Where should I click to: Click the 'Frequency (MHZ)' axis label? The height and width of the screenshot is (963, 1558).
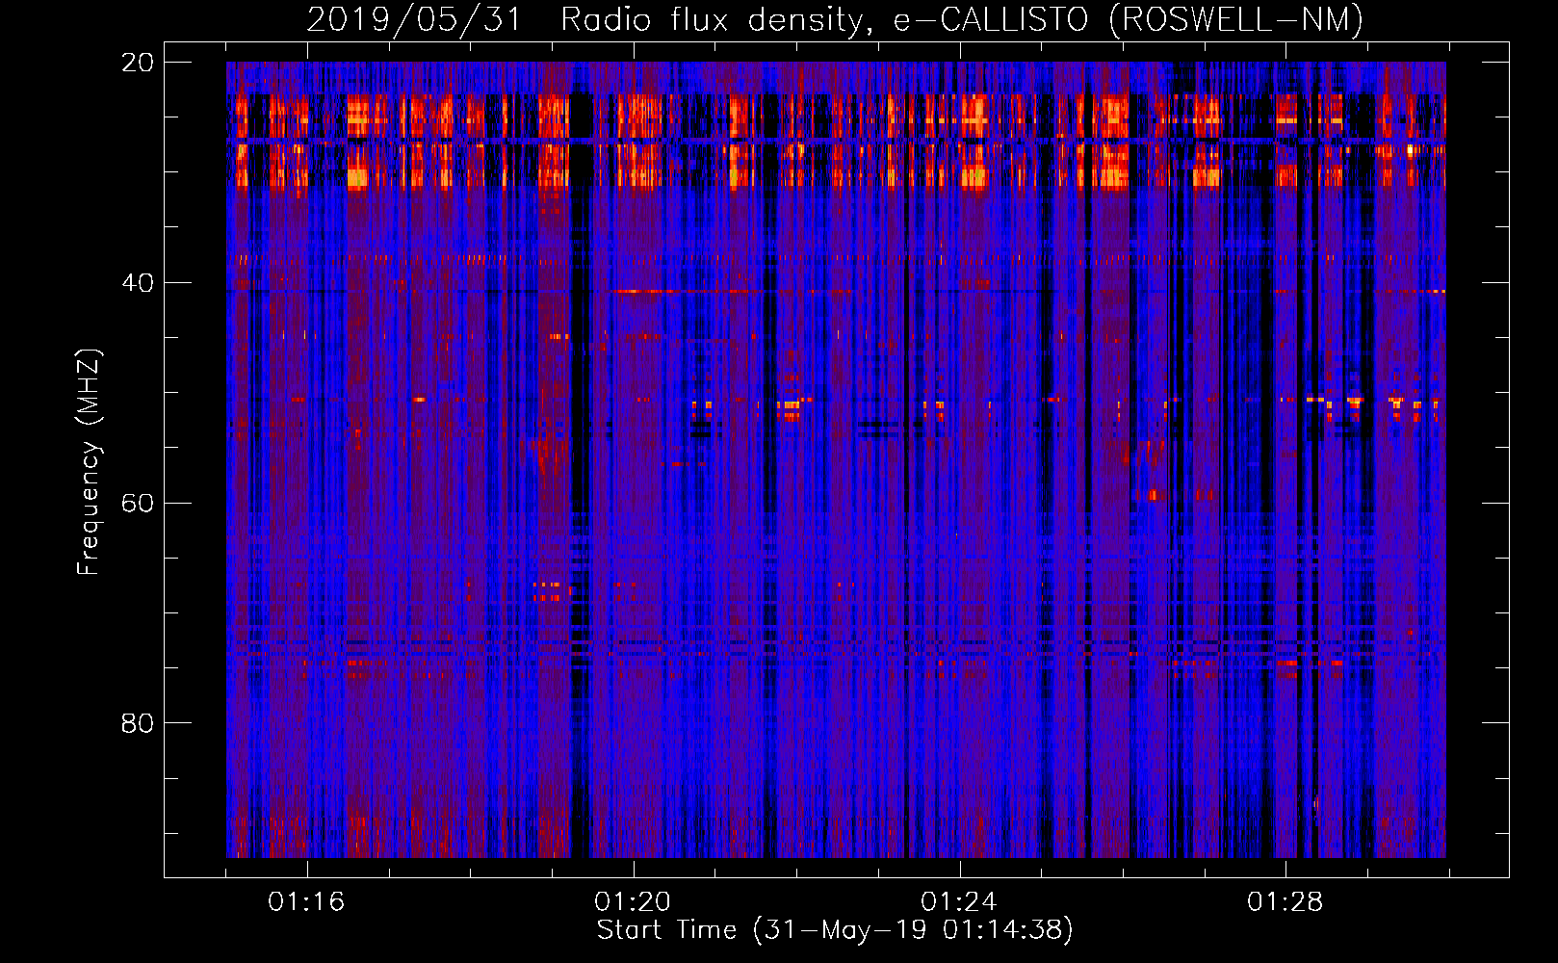tap(89, 462)
